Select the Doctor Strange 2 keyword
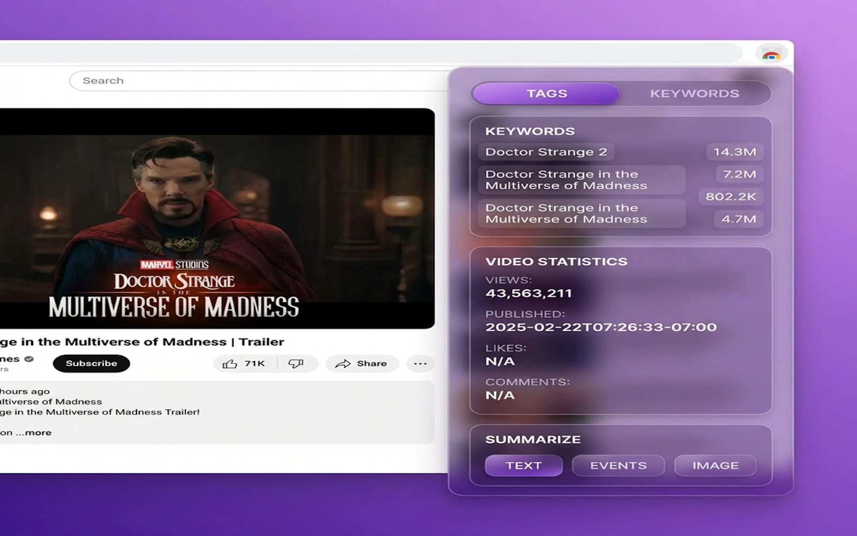Screen dimensions: 857x536 [546, 152]
